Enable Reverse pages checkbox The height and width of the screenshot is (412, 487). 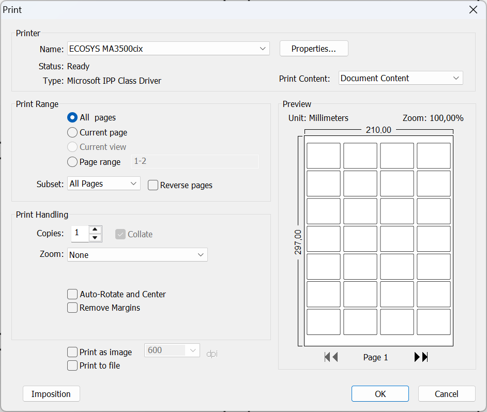coord(153,185)
